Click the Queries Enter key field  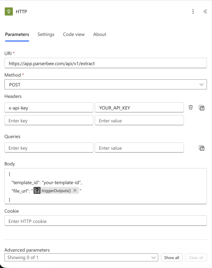click(49, 148)
